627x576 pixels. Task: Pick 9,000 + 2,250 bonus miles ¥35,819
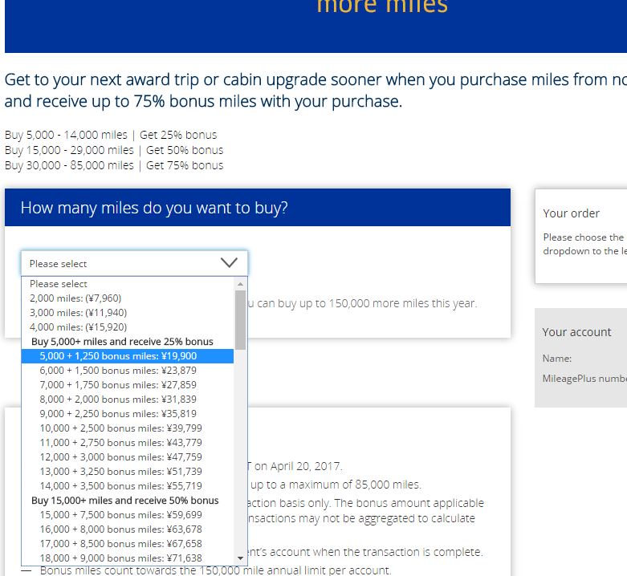pos(128,413)
